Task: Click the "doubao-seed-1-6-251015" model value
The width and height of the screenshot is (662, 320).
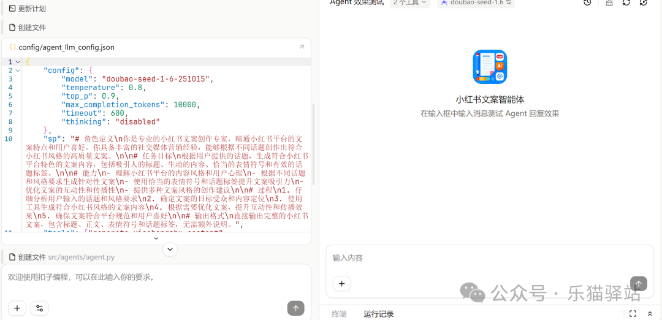Action: 155,79
